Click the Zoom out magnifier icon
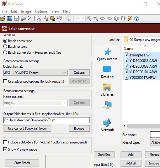This screenshot has height=168, width=160. tap(96, 19)
